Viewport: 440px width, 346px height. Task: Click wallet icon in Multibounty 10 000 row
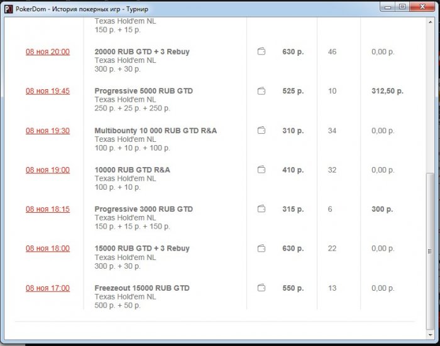tap(261, 131)
